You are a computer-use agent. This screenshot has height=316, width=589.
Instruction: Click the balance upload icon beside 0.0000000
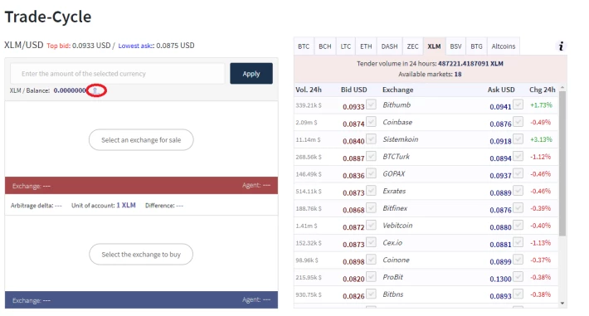point(95,90)
